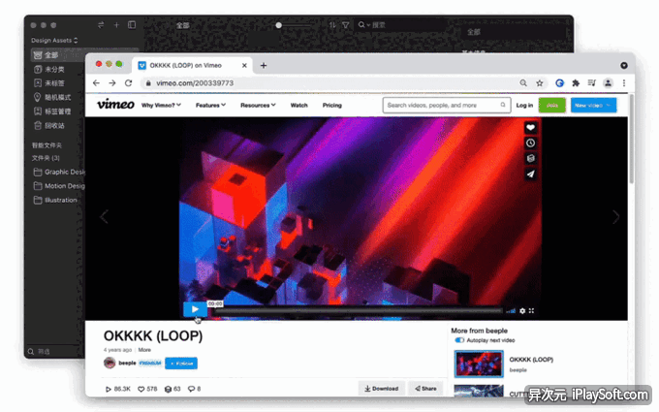Open the Design Assets library switcher in Eagle

click(54, 41)
